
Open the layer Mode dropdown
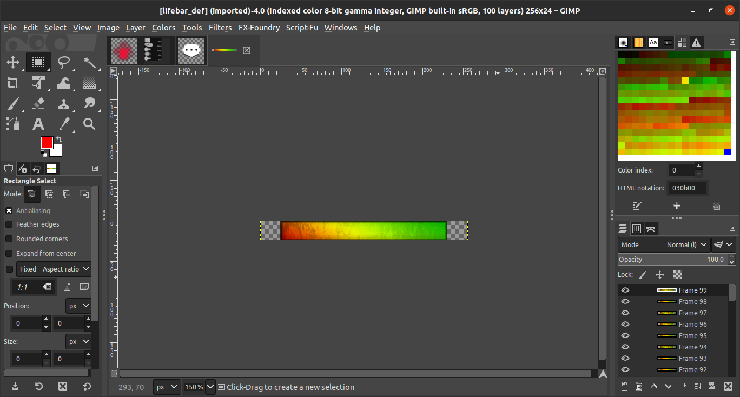pos(664,244)
